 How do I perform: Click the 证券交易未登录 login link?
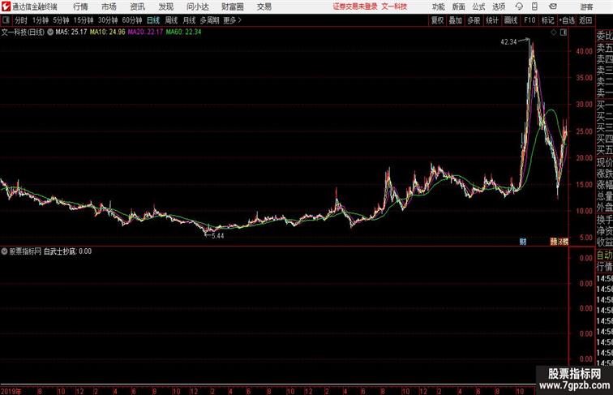355,6
